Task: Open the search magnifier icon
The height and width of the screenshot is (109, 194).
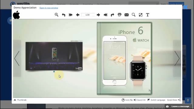Action: coord(133,15)
